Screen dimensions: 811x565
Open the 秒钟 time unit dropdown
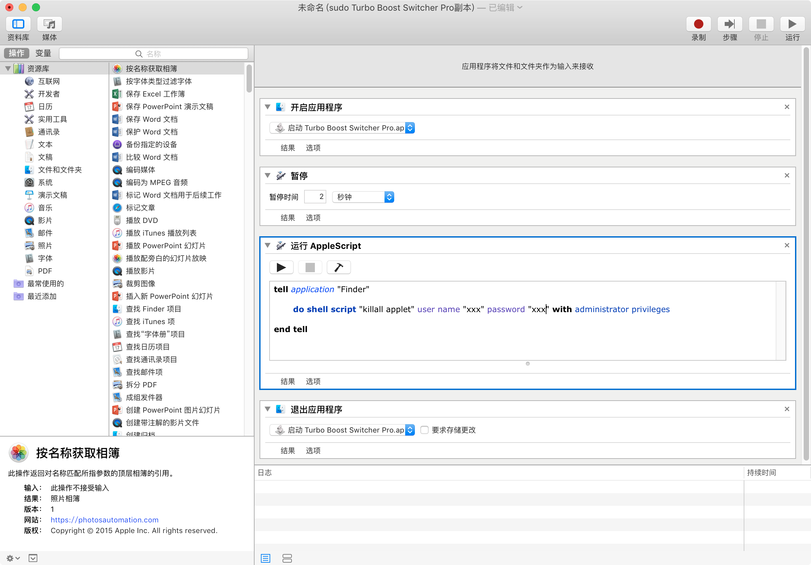(x=363, y=197)
